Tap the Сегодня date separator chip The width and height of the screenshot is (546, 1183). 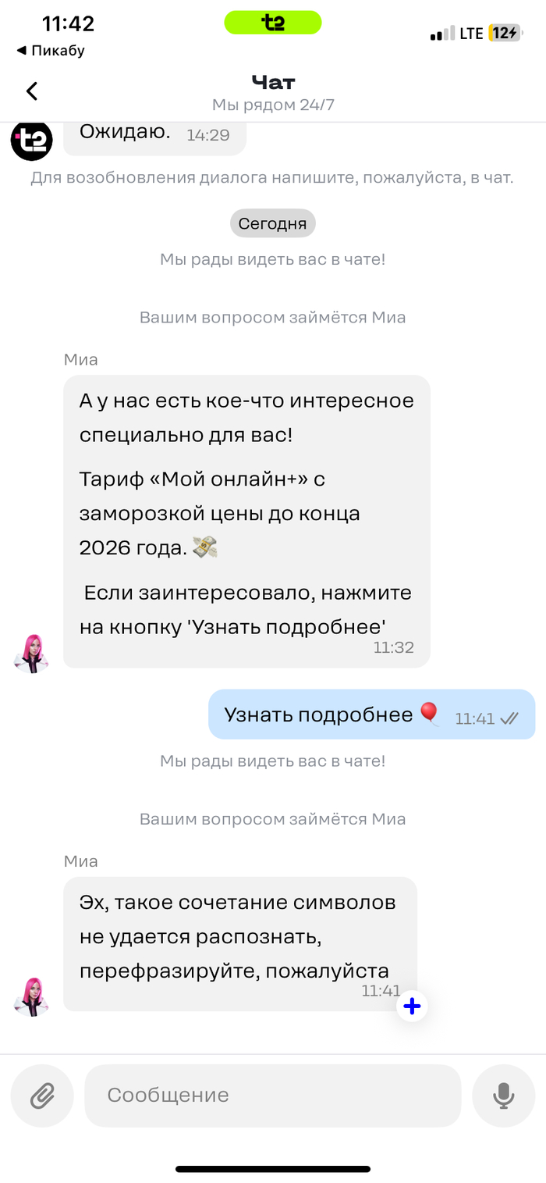click(273, 223)
